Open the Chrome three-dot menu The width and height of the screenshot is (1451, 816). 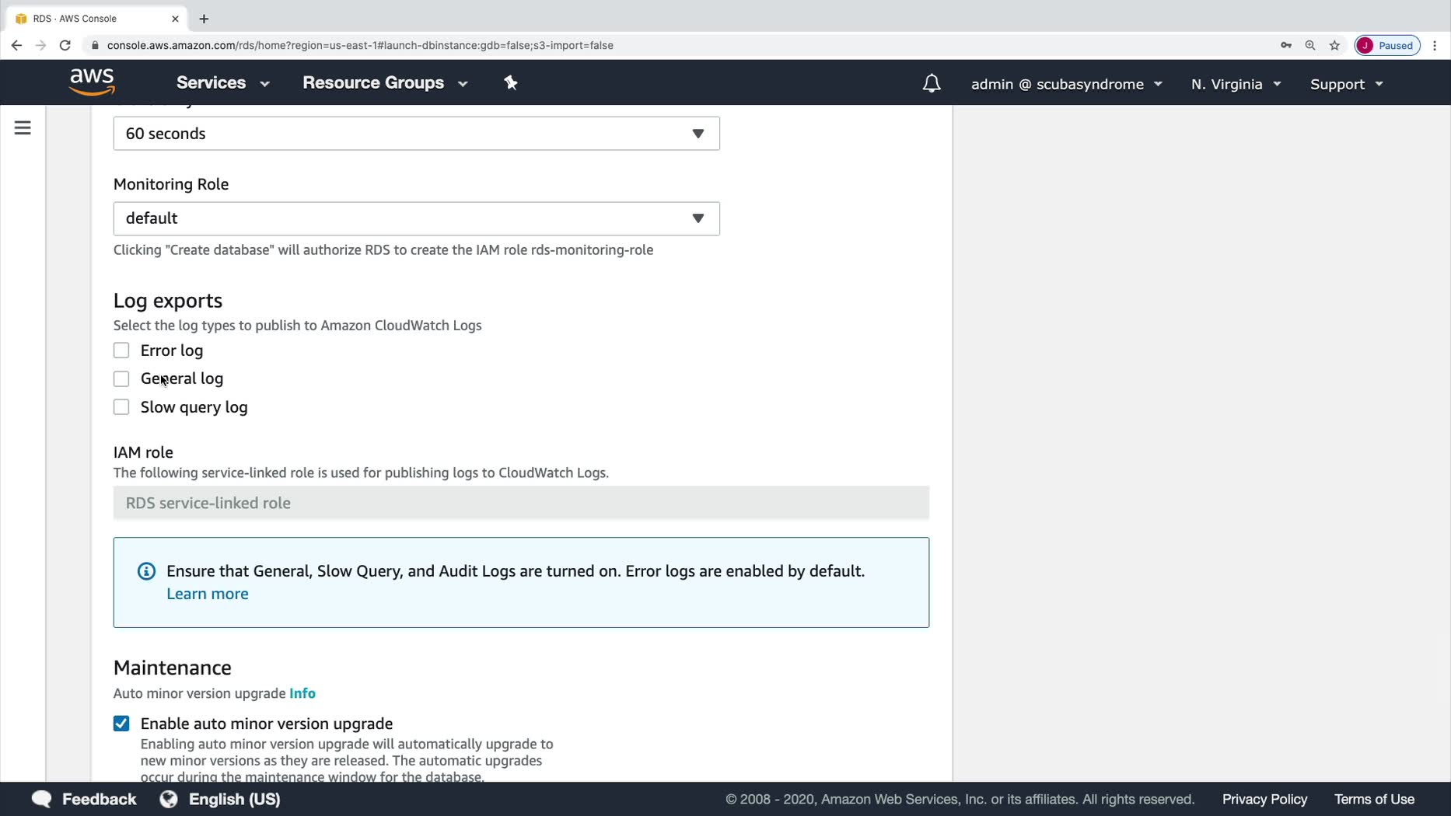point(1435,45)
